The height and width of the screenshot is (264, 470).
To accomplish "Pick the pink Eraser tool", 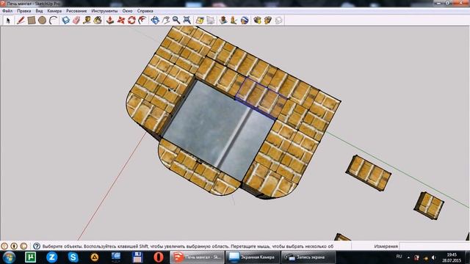I will [76, 21].
